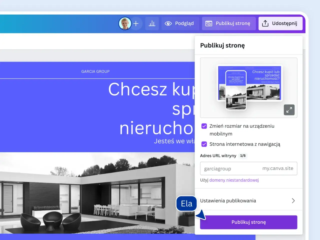Open Publikuj stronę in the top toolbar
Viewport: 320px width, 240px height.
229,23
